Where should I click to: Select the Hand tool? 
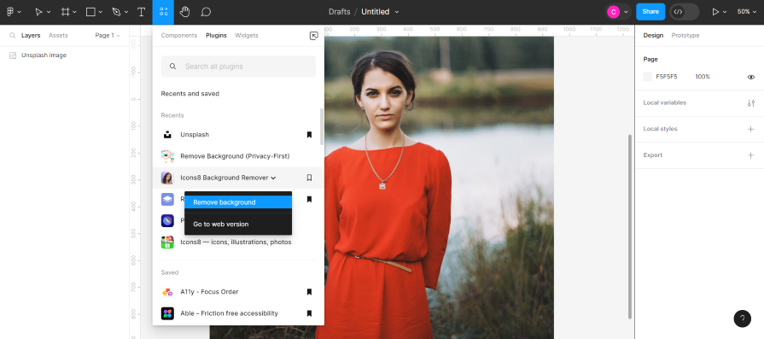[x=184, y=12]
